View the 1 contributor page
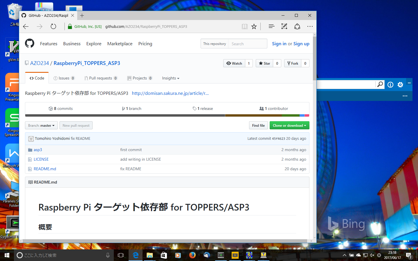Viewport: 418px width, 261px height. coord(274,109)
